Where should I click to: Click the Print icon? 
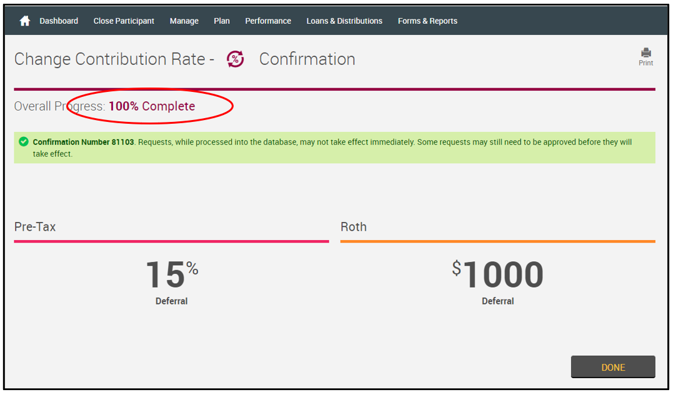tap(645, 53)
